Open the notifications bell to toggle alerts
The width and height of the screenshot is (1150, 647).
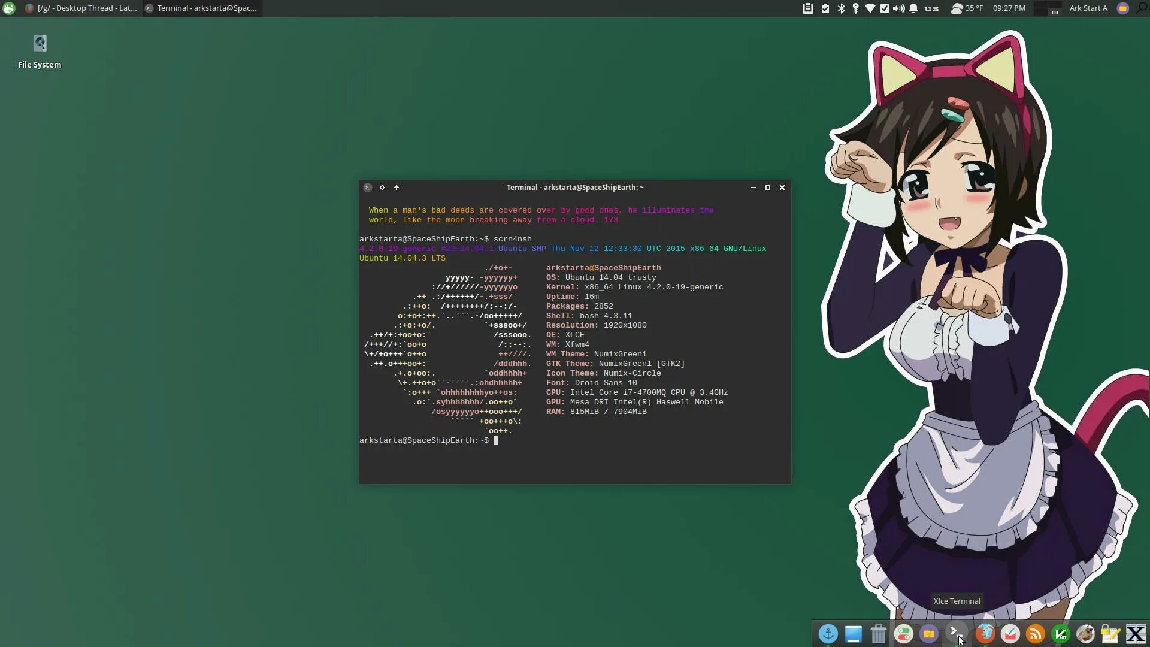pyautogui.click(x=913, y=8)
